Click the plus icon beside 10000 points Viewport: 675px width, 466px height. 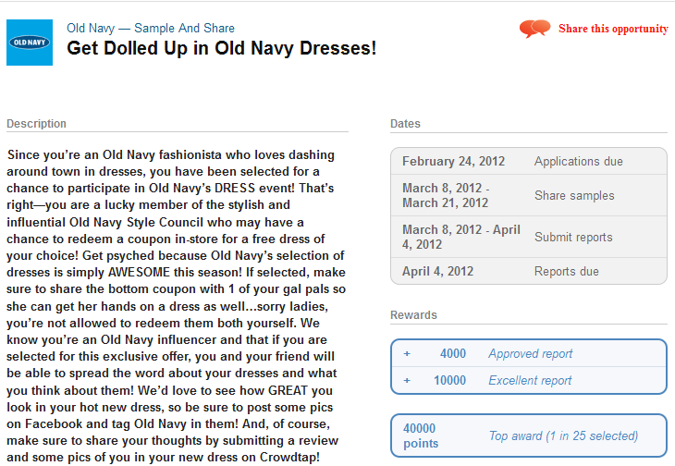click(407, 380)
